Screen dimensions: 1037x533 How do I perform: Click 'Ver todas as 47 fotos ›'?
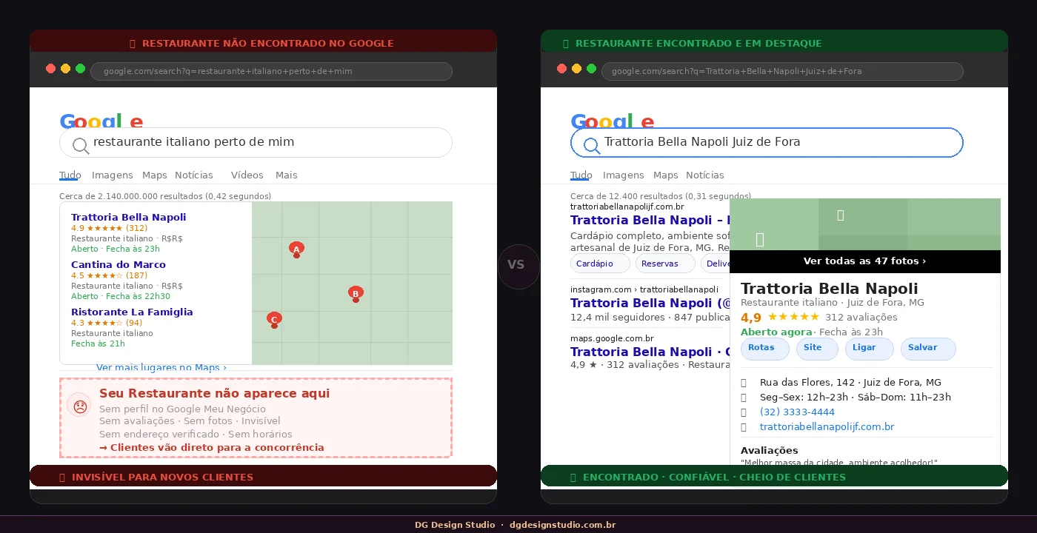pos(865,261)
